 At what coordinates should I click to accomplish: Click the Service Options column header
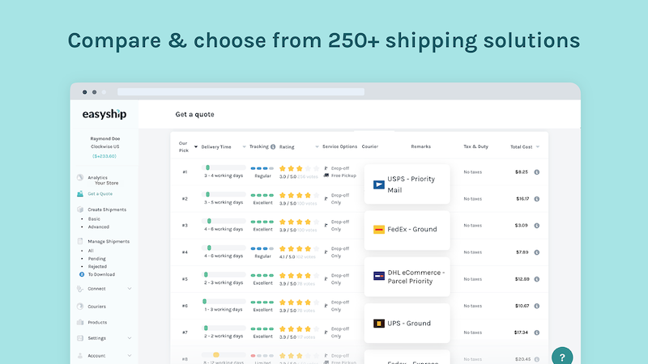tap(339, 146)
